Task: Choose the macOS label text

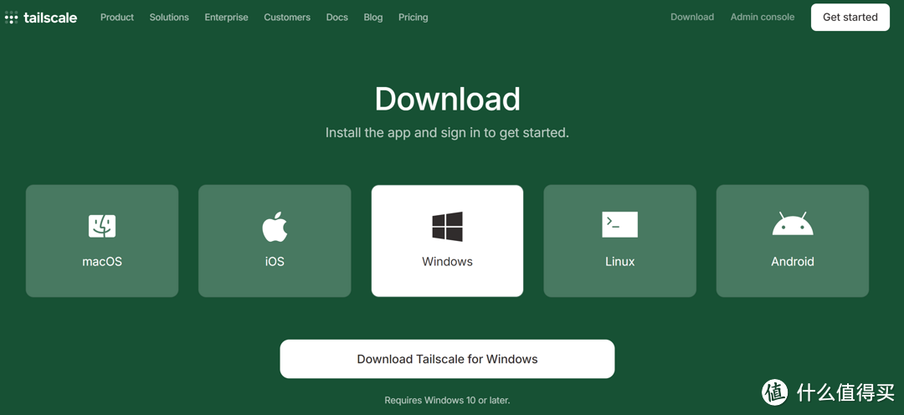Action: (x=102, y=262)
